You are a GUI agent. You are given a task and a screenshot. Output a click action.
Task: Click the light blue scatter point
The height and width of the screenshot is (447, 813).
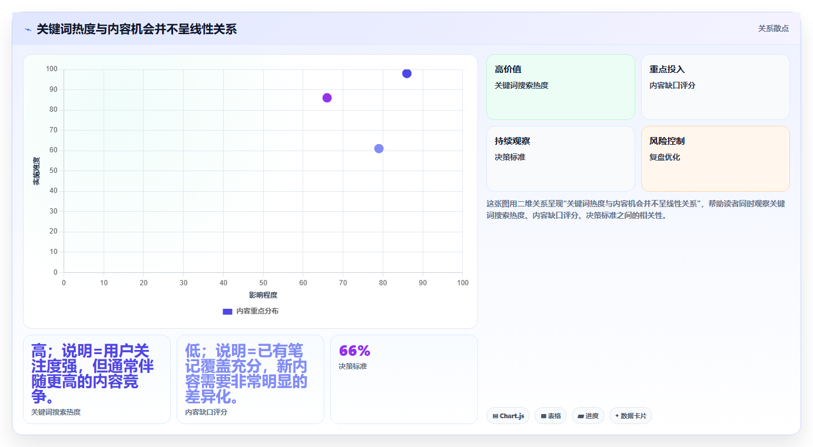click(x=379, y=149)
